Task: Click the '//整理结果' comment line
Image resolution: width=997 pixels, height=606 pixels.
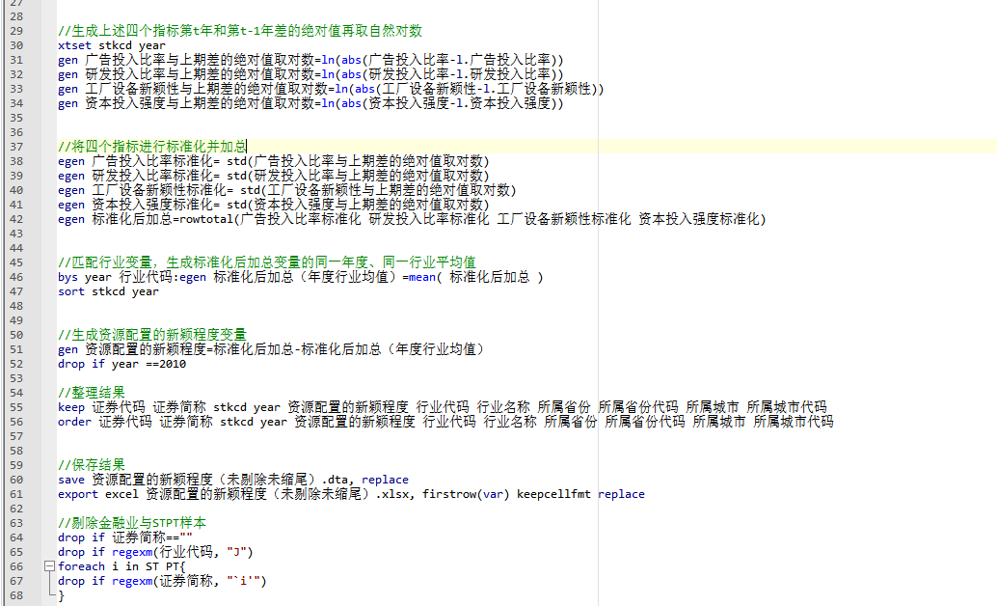Action: pyautogui.click(x=92, y=393)
